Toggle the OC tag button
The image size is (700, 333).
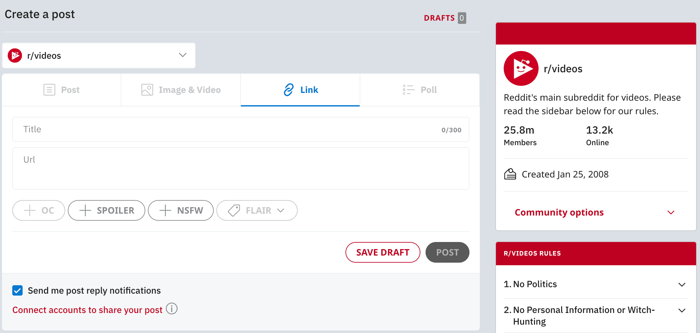(x=39, y=210)
